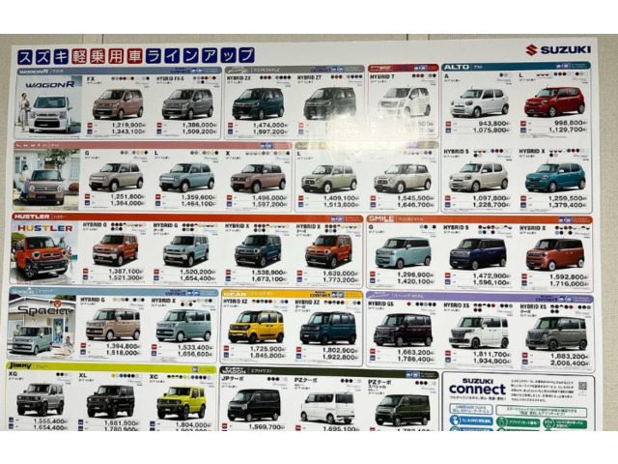This screenshot has height=464, width=618.
Task: Select the black Wagon R Hybrid ZT car
Action: pyautogui.click(x=329, y=101)
